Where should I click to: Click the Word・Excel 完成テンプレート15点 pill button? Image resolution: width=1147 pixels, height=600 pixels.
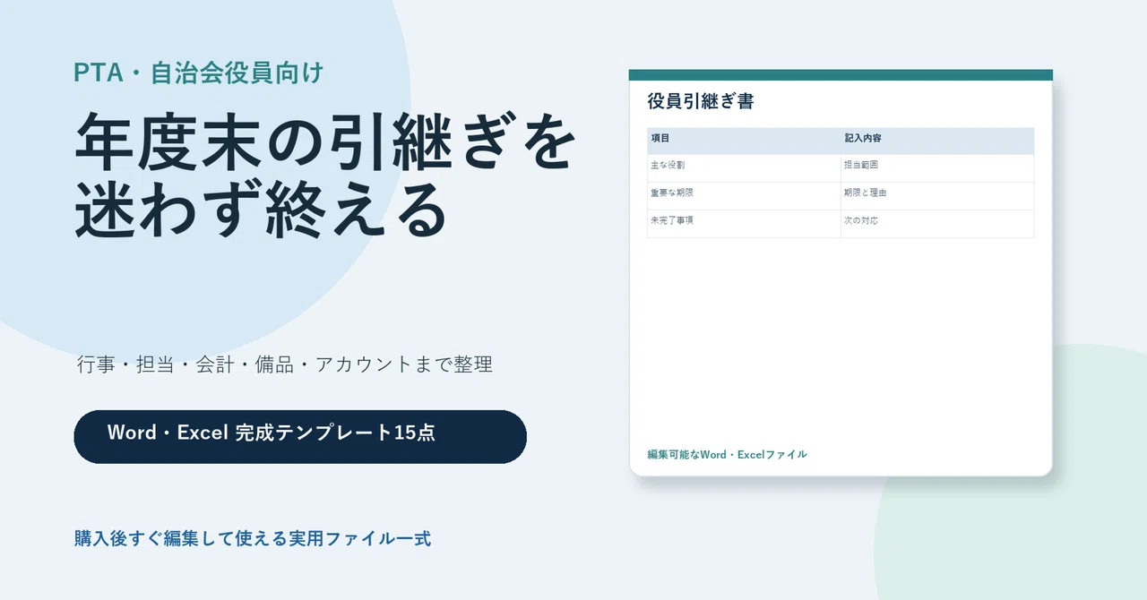pos(300,437)
